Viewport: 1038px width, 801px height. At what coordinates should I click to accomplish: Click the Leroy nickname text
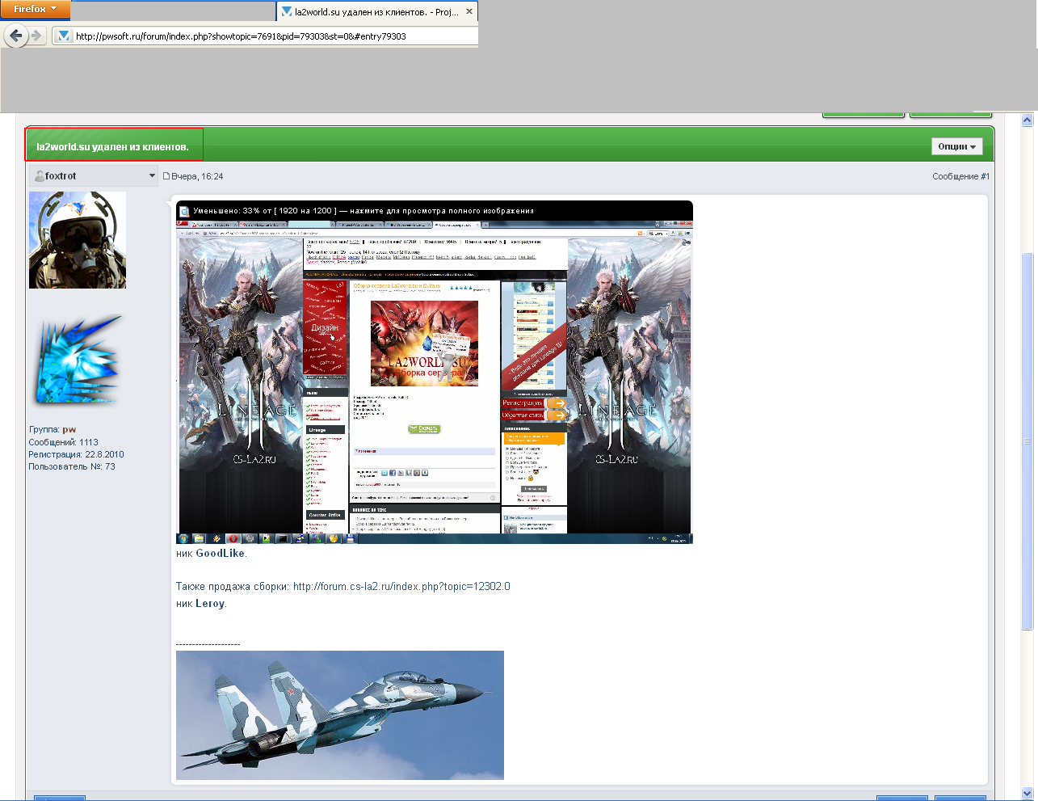210,604
